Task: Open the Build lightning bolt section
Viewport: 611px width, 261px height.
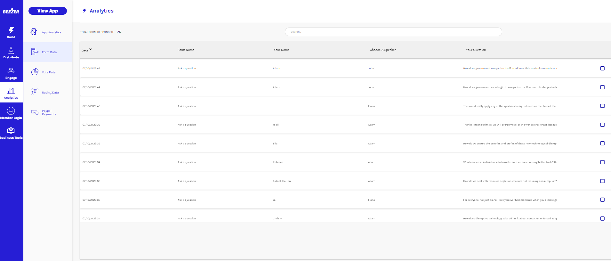Action: (11, 30)
